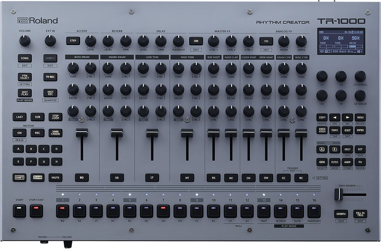This screenshot has height=249, width=381.
Task: Select variation E button
Action: [18, 161]
